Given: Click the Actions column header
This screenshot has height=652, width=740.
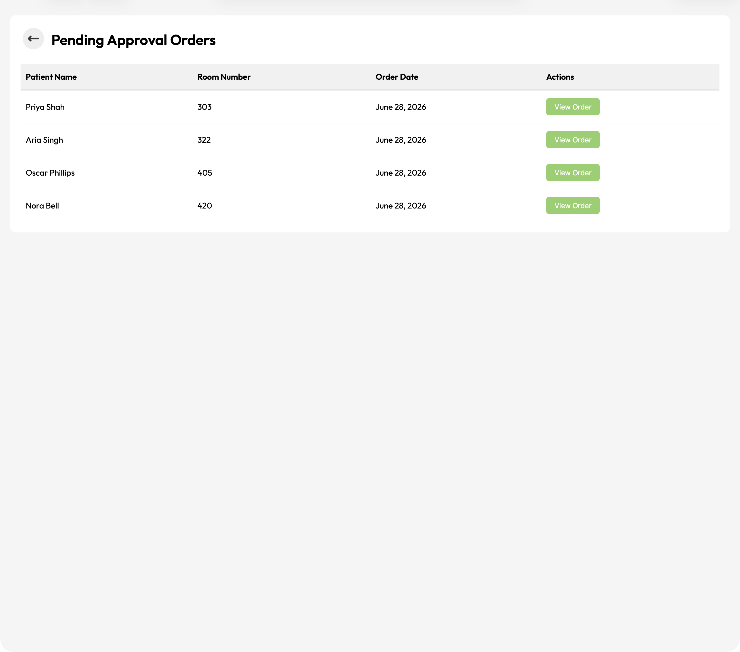Looking at the screenshot, I should point(560,77).
